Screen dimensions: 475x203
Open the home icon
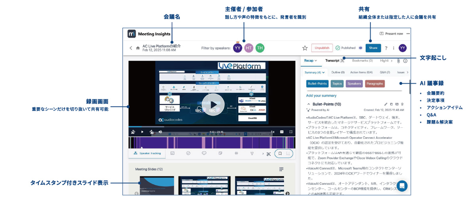[138, 48]
